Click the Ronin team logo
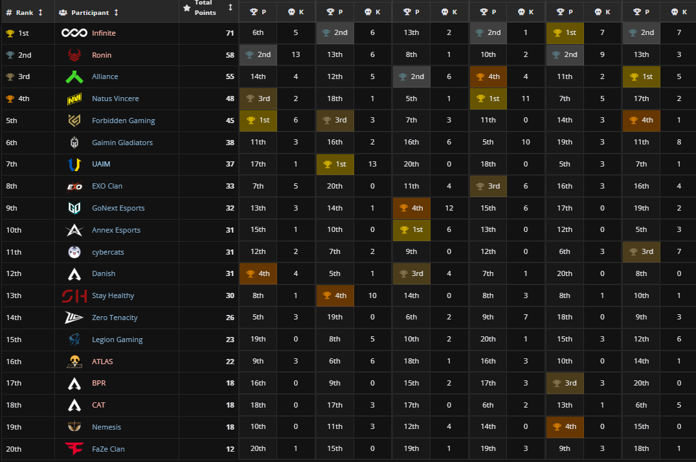 (x=74, y=55)
